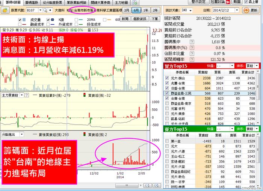Open the stock code 8107 dropdown

(x=40, y=10)
